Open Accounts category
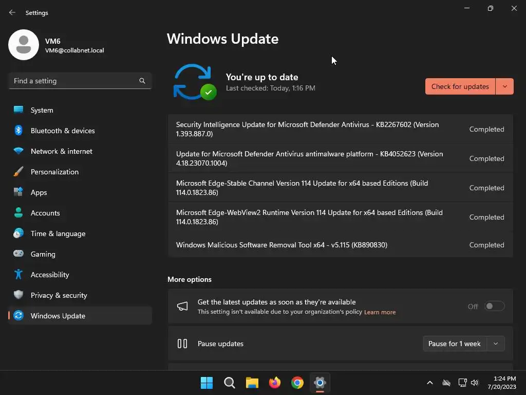The height and width of the screenshot is (395, 526). pos(80,212)
